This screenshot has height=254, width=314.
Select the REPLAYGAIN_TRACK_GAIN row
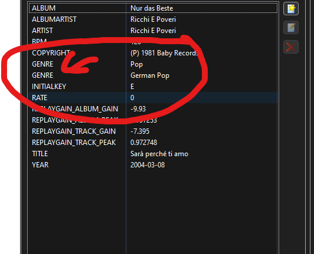[x=153, y=131]
